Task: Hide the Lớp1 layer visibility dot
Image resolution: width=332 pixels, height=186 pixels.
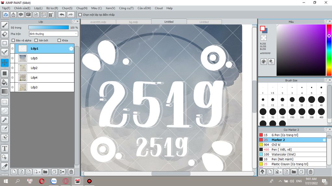Action: point(13,48)
